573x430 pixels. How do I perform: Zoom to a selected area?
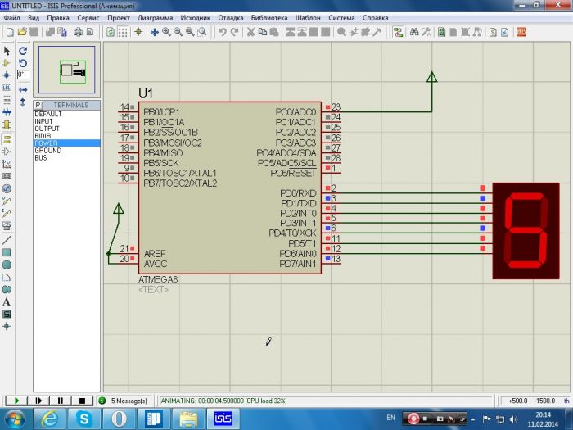pyautogui.click(x=201, y=32)
